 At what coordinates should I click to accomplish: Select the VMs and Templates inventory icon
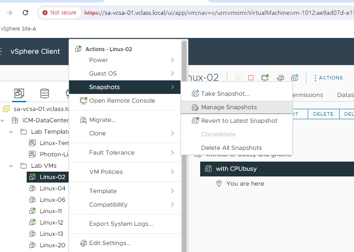click(19, 93)
